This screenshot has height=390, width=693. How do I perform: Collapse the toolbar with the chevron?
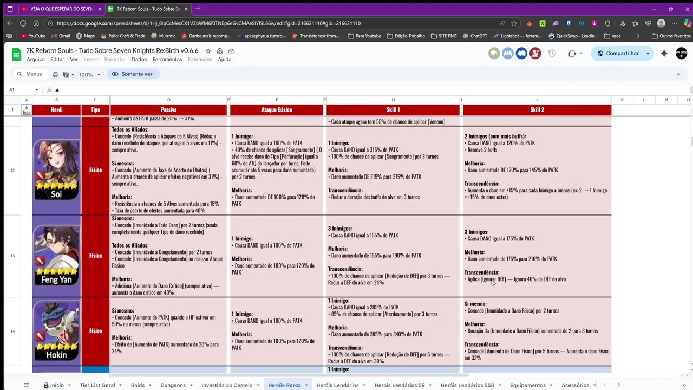(x=678, y=74)
